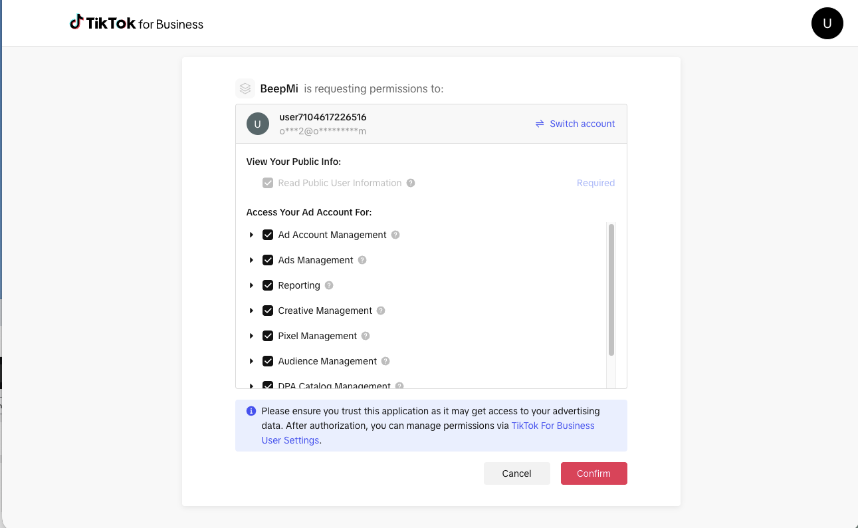Open help icon beside Ad Account Management
Image resolution: width=858 pixels, height=528 pixels.
(395, 235)
